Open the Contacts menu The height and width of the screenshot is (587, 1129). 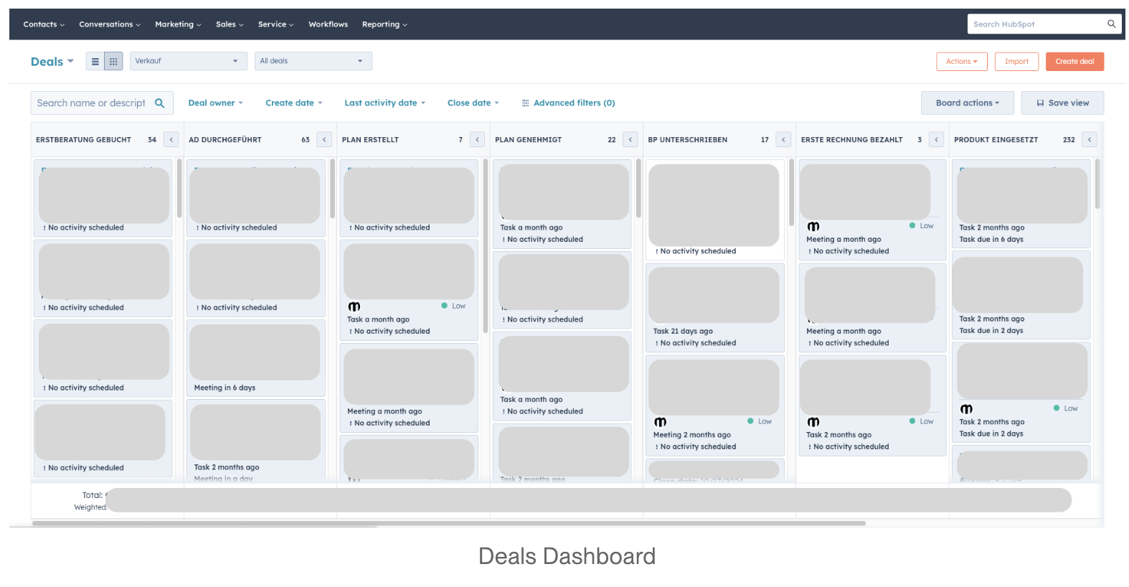[x=44, y=24]
